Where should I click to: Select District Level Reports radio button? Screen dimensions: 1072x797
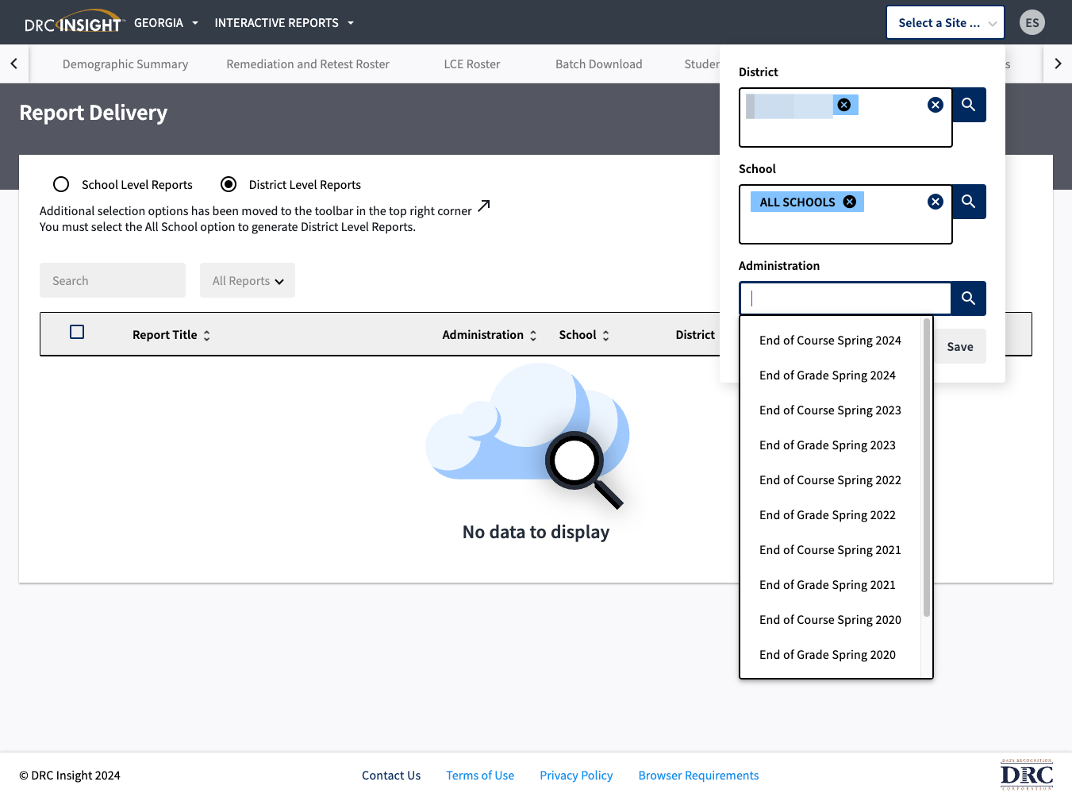pyautogui.click(x=229, y=184)
